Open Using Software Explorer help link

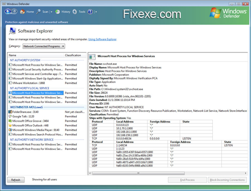click(x=102, y=39)
